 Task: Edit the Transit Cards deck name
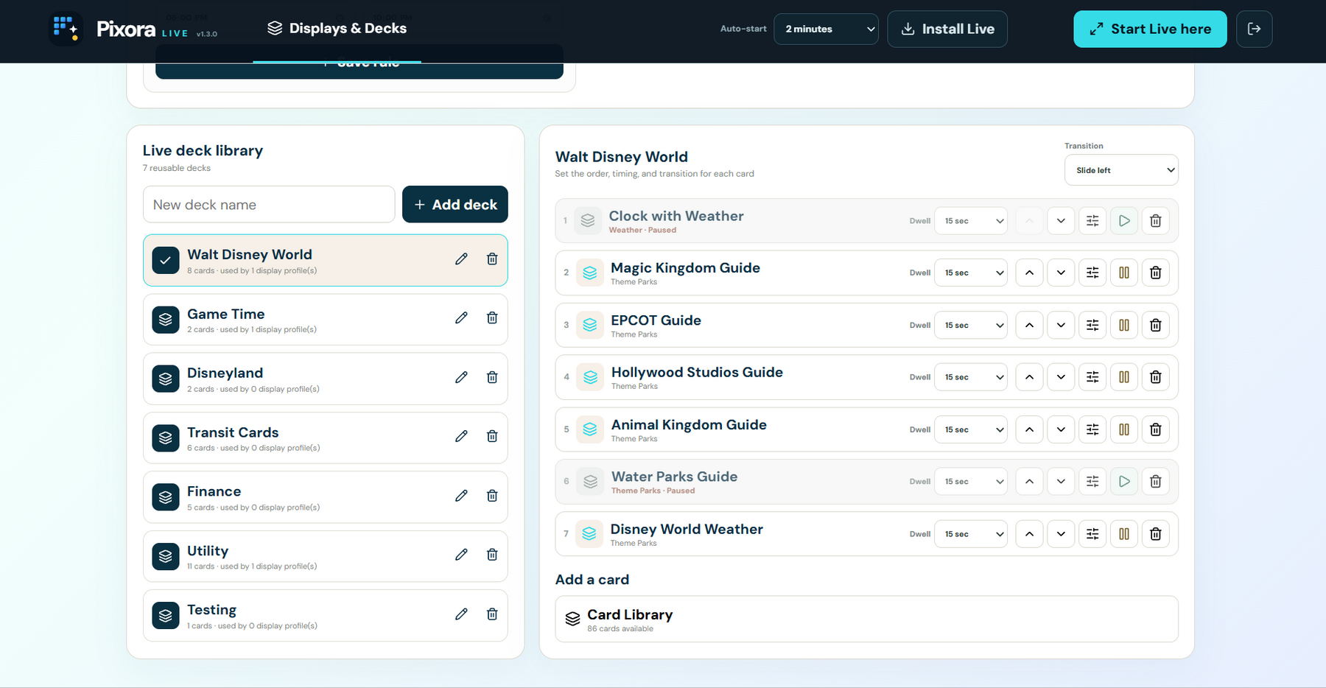(461, 436)
